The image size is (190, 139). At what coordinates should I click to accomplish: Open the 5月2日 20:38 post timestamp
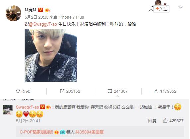click(37, 17)
